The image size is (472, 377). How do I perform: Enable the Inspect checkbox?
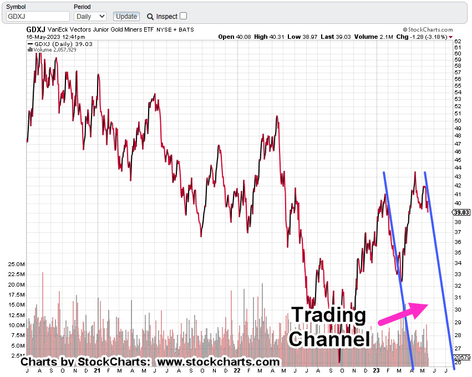click(184, 16)
